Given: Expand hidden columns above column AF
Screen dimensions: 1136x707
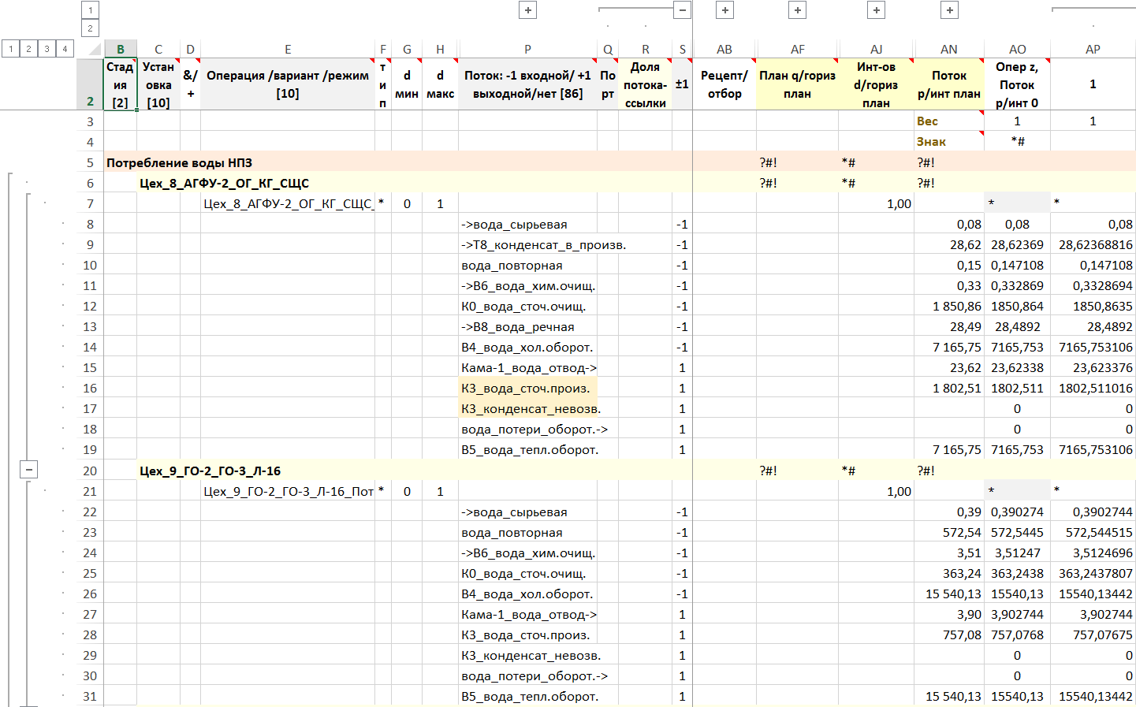Looking at the screenshot, I should click(798, 10).
